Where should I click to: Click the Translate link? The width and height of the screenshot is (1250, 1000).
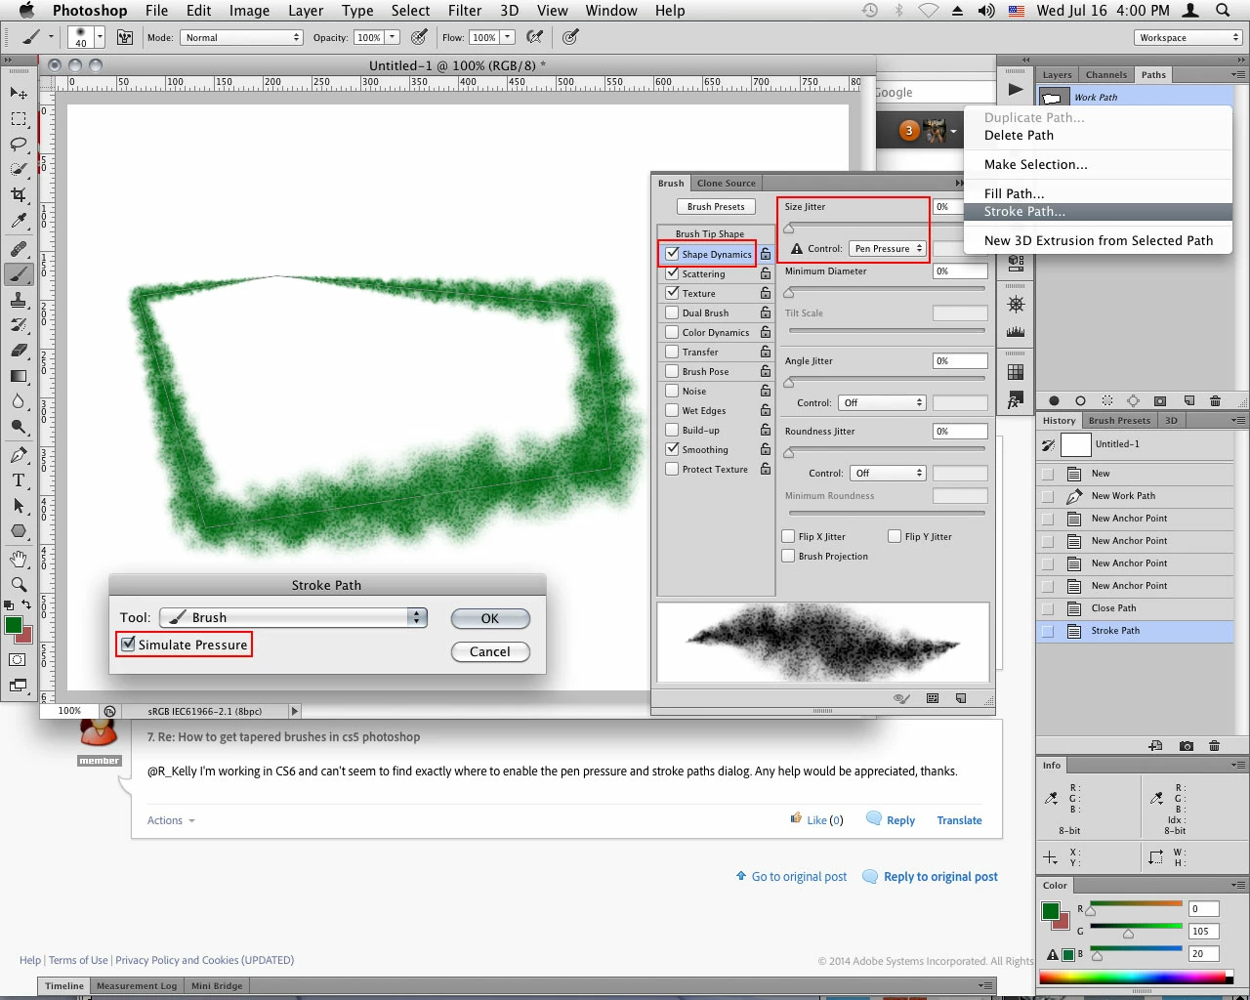tap(959, 820)
